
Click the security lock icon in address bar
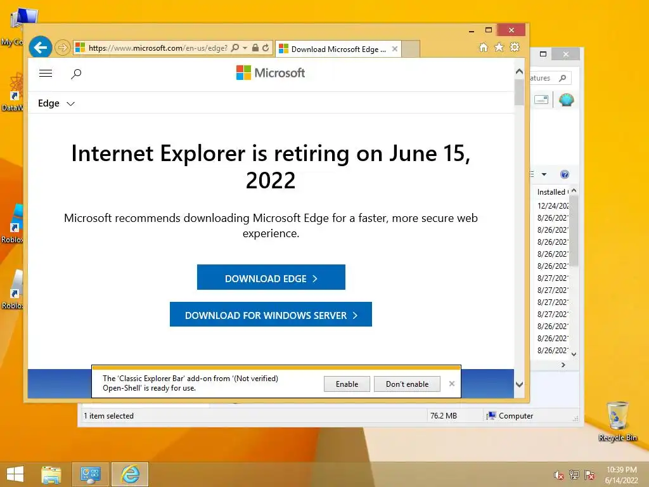pos(255,48)
